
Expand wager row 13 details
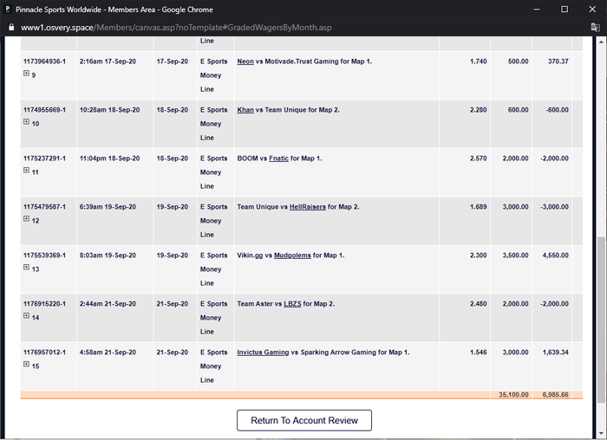(x=26, y=267)
